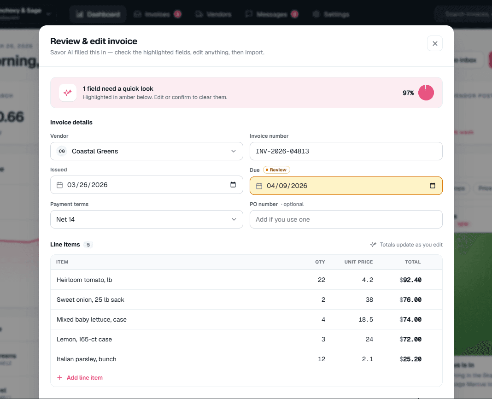Close the Review & edit invoice dialog

434,43
